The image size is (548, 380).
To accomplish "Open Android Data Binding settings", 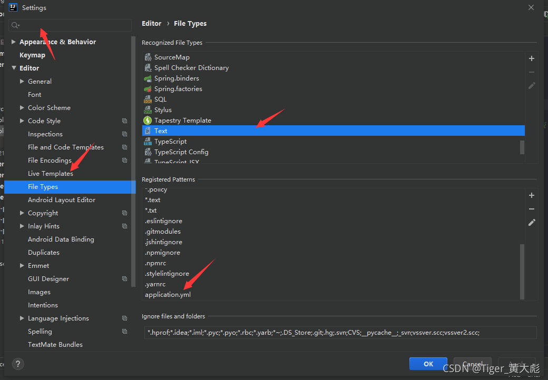I will [x=61, y=239].
